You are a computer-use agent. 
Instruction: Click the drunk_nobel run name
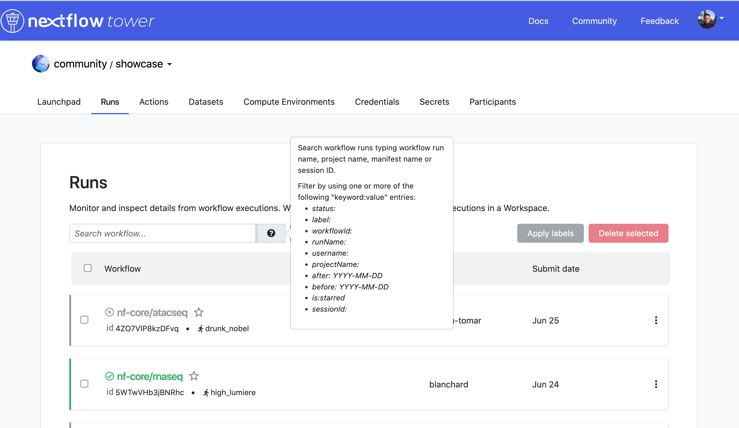point(227,329)
